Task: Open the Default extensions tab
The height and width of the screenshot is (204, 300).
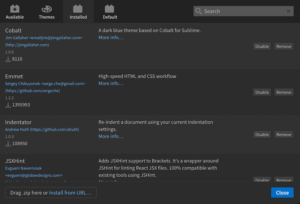Action: tap(110, 12)
